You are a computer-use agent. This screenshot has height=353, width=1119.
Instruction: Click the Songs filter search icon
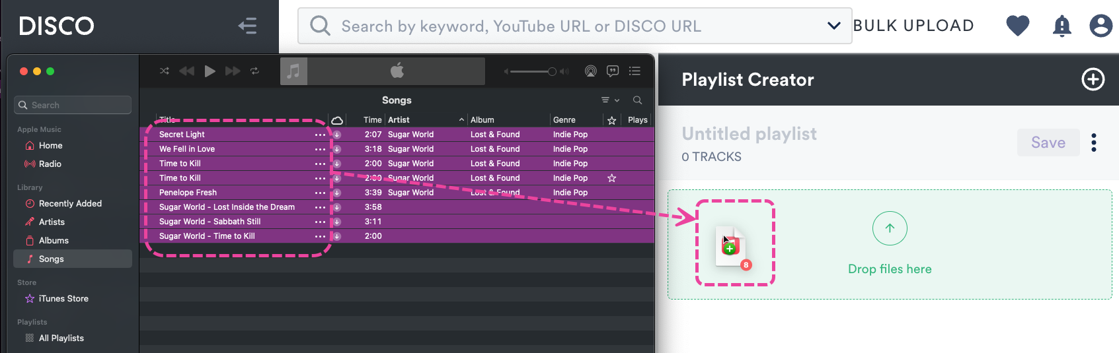tap(637, 100)
